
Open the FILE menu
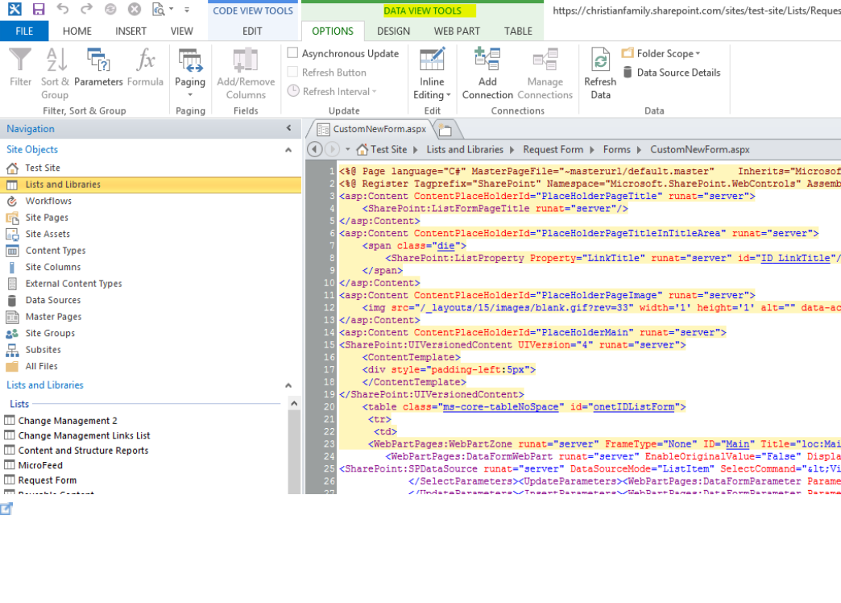[24, 31]
